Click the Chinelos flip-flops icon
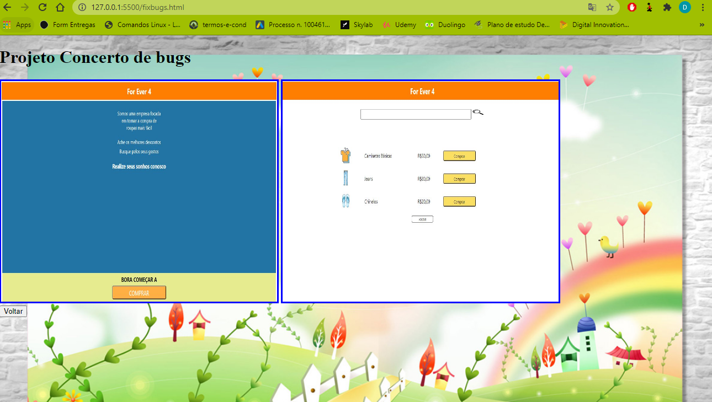712x402 pixels. click(x=346, y=201)
